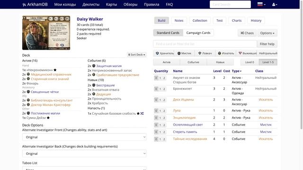The image size is (303, 170).
Task: Toggle the Актив type filter
Action: pos(167,62)
